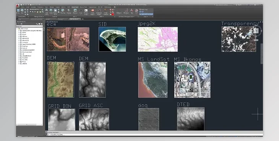Click the MS LandSat image
Viewport: 279px width, 141px height.
click(153, 80)
